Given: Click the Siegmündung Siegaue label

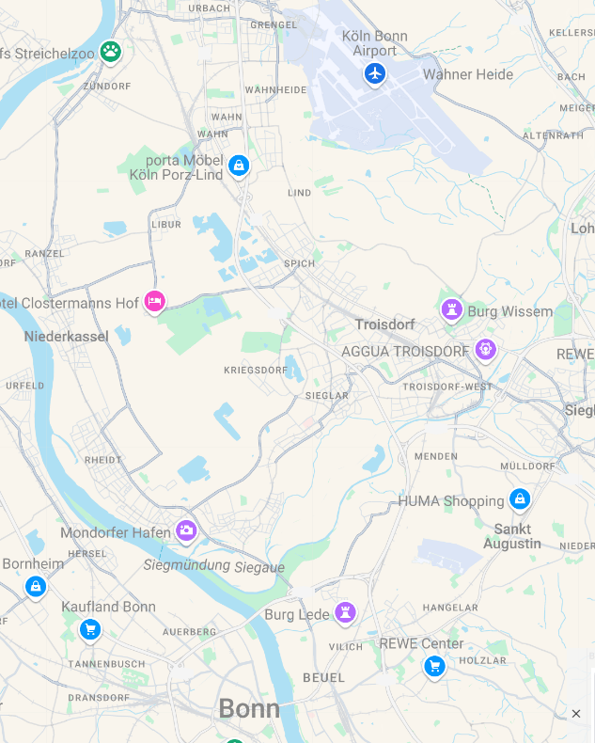Looking at the screenshot, I should pyautogui.click(x=214, y=566).
